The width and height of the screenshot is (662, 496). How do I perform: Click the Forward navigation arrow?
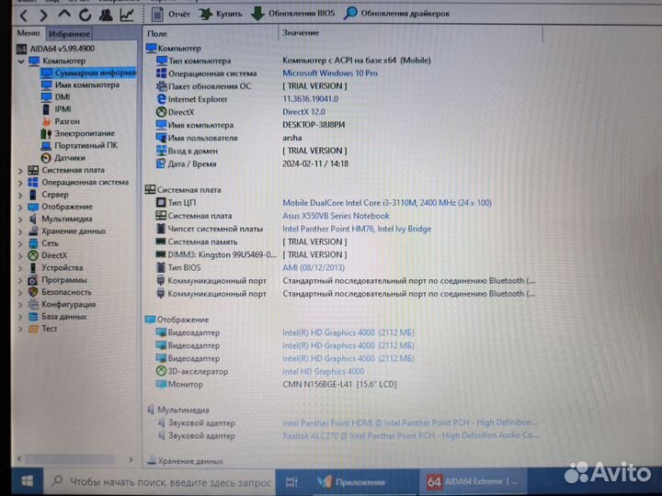click(x=43, y=16)
